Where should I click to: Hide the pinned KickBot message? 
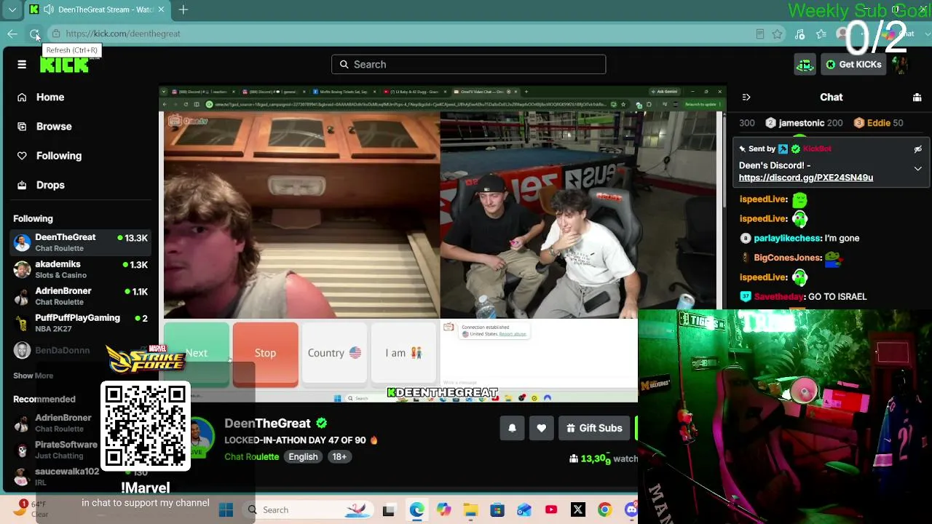pyautogui.click(x=917, y=149)
